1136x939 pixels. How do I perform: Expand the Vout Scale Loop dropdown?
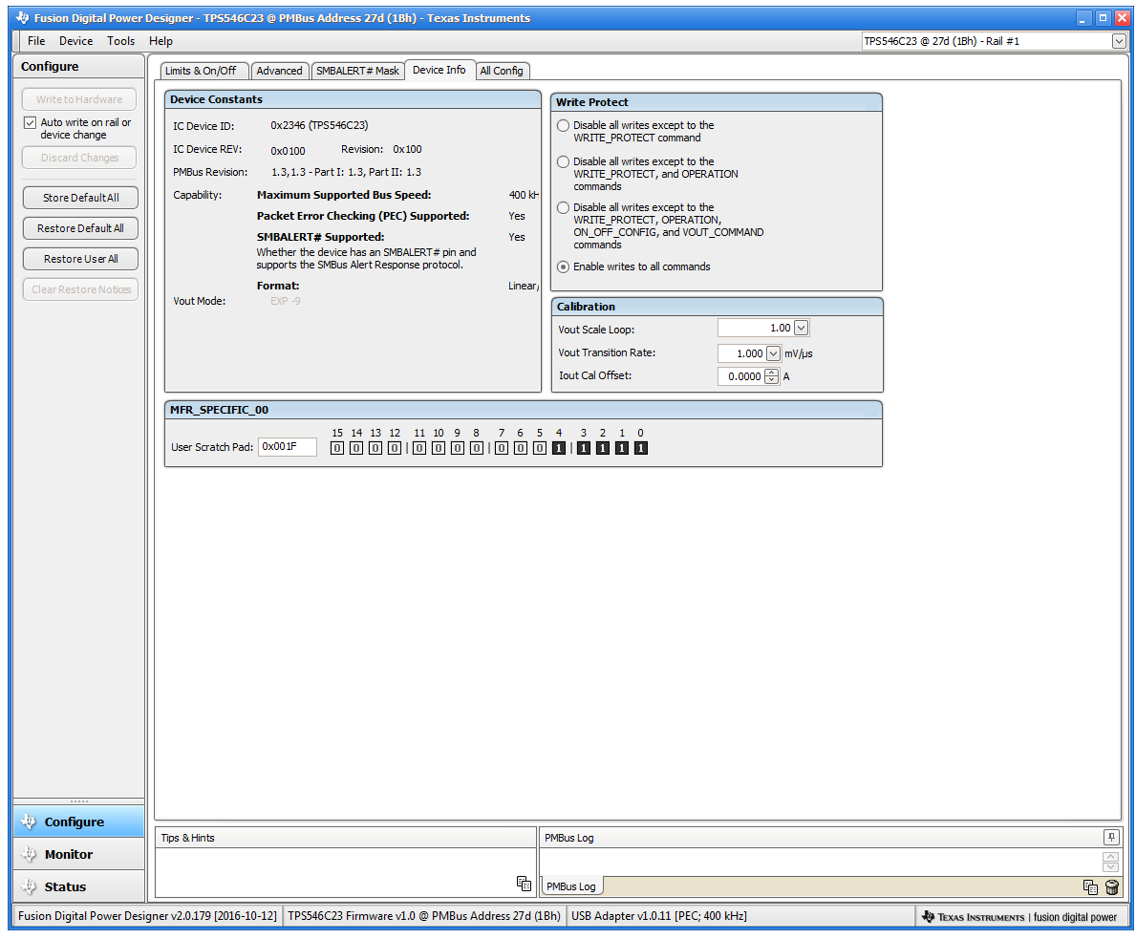(801, 329)
